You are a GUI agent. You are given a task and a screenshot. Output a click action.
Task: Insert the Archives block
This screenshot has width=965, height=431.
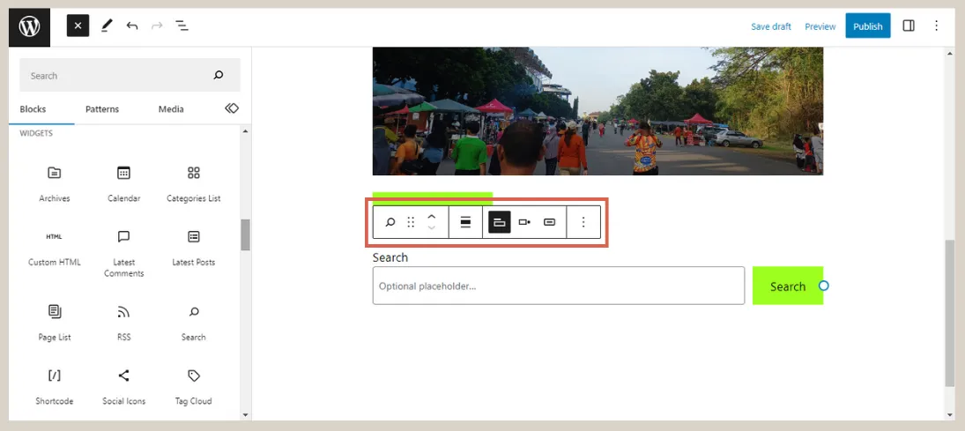coord(54,183)
